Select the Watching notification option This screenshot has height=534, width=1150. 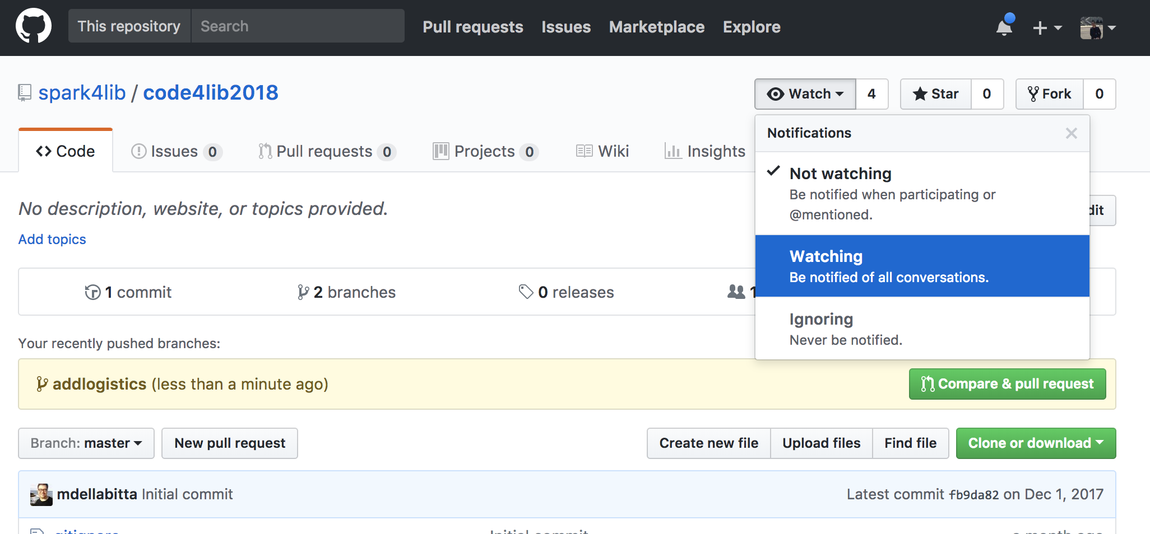[x=922, y=266]
